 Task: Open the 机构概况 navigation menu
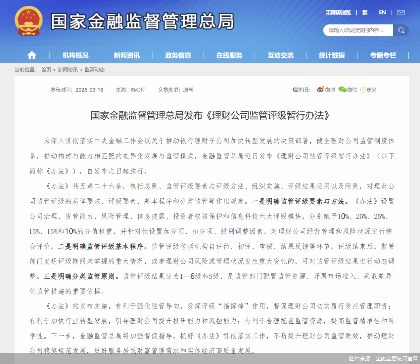[75, 55]
